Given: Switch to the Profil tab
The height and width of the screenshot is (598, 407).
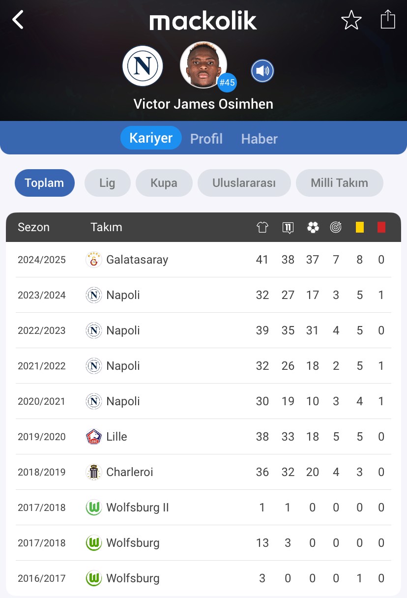Looking at the screenshot, I should pos(206,139).
